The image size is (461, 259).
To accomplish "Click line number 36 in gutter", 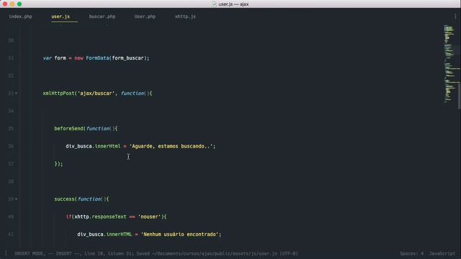I will click(x=11, y=146).
